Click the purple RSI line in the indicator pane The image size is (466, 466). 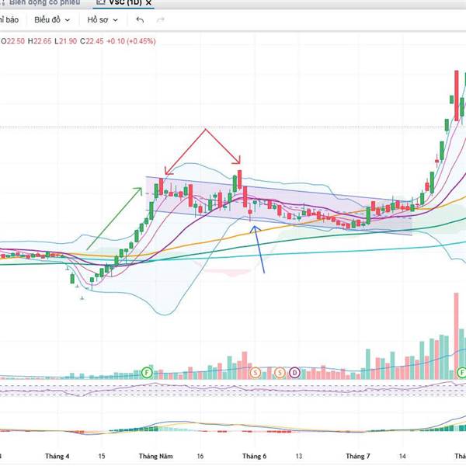coord(233,388)
